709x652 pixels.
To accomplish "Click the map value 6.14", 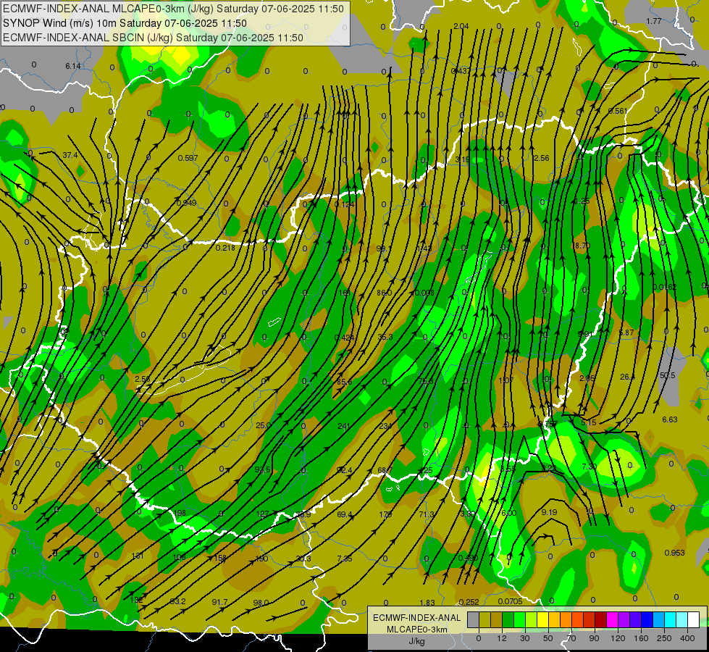I will tap(73, 66).
